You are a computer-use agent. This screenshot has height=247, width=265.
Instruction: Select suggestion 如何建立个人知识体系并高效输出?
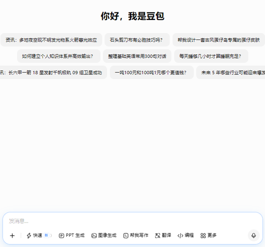(x=59, y=56)
